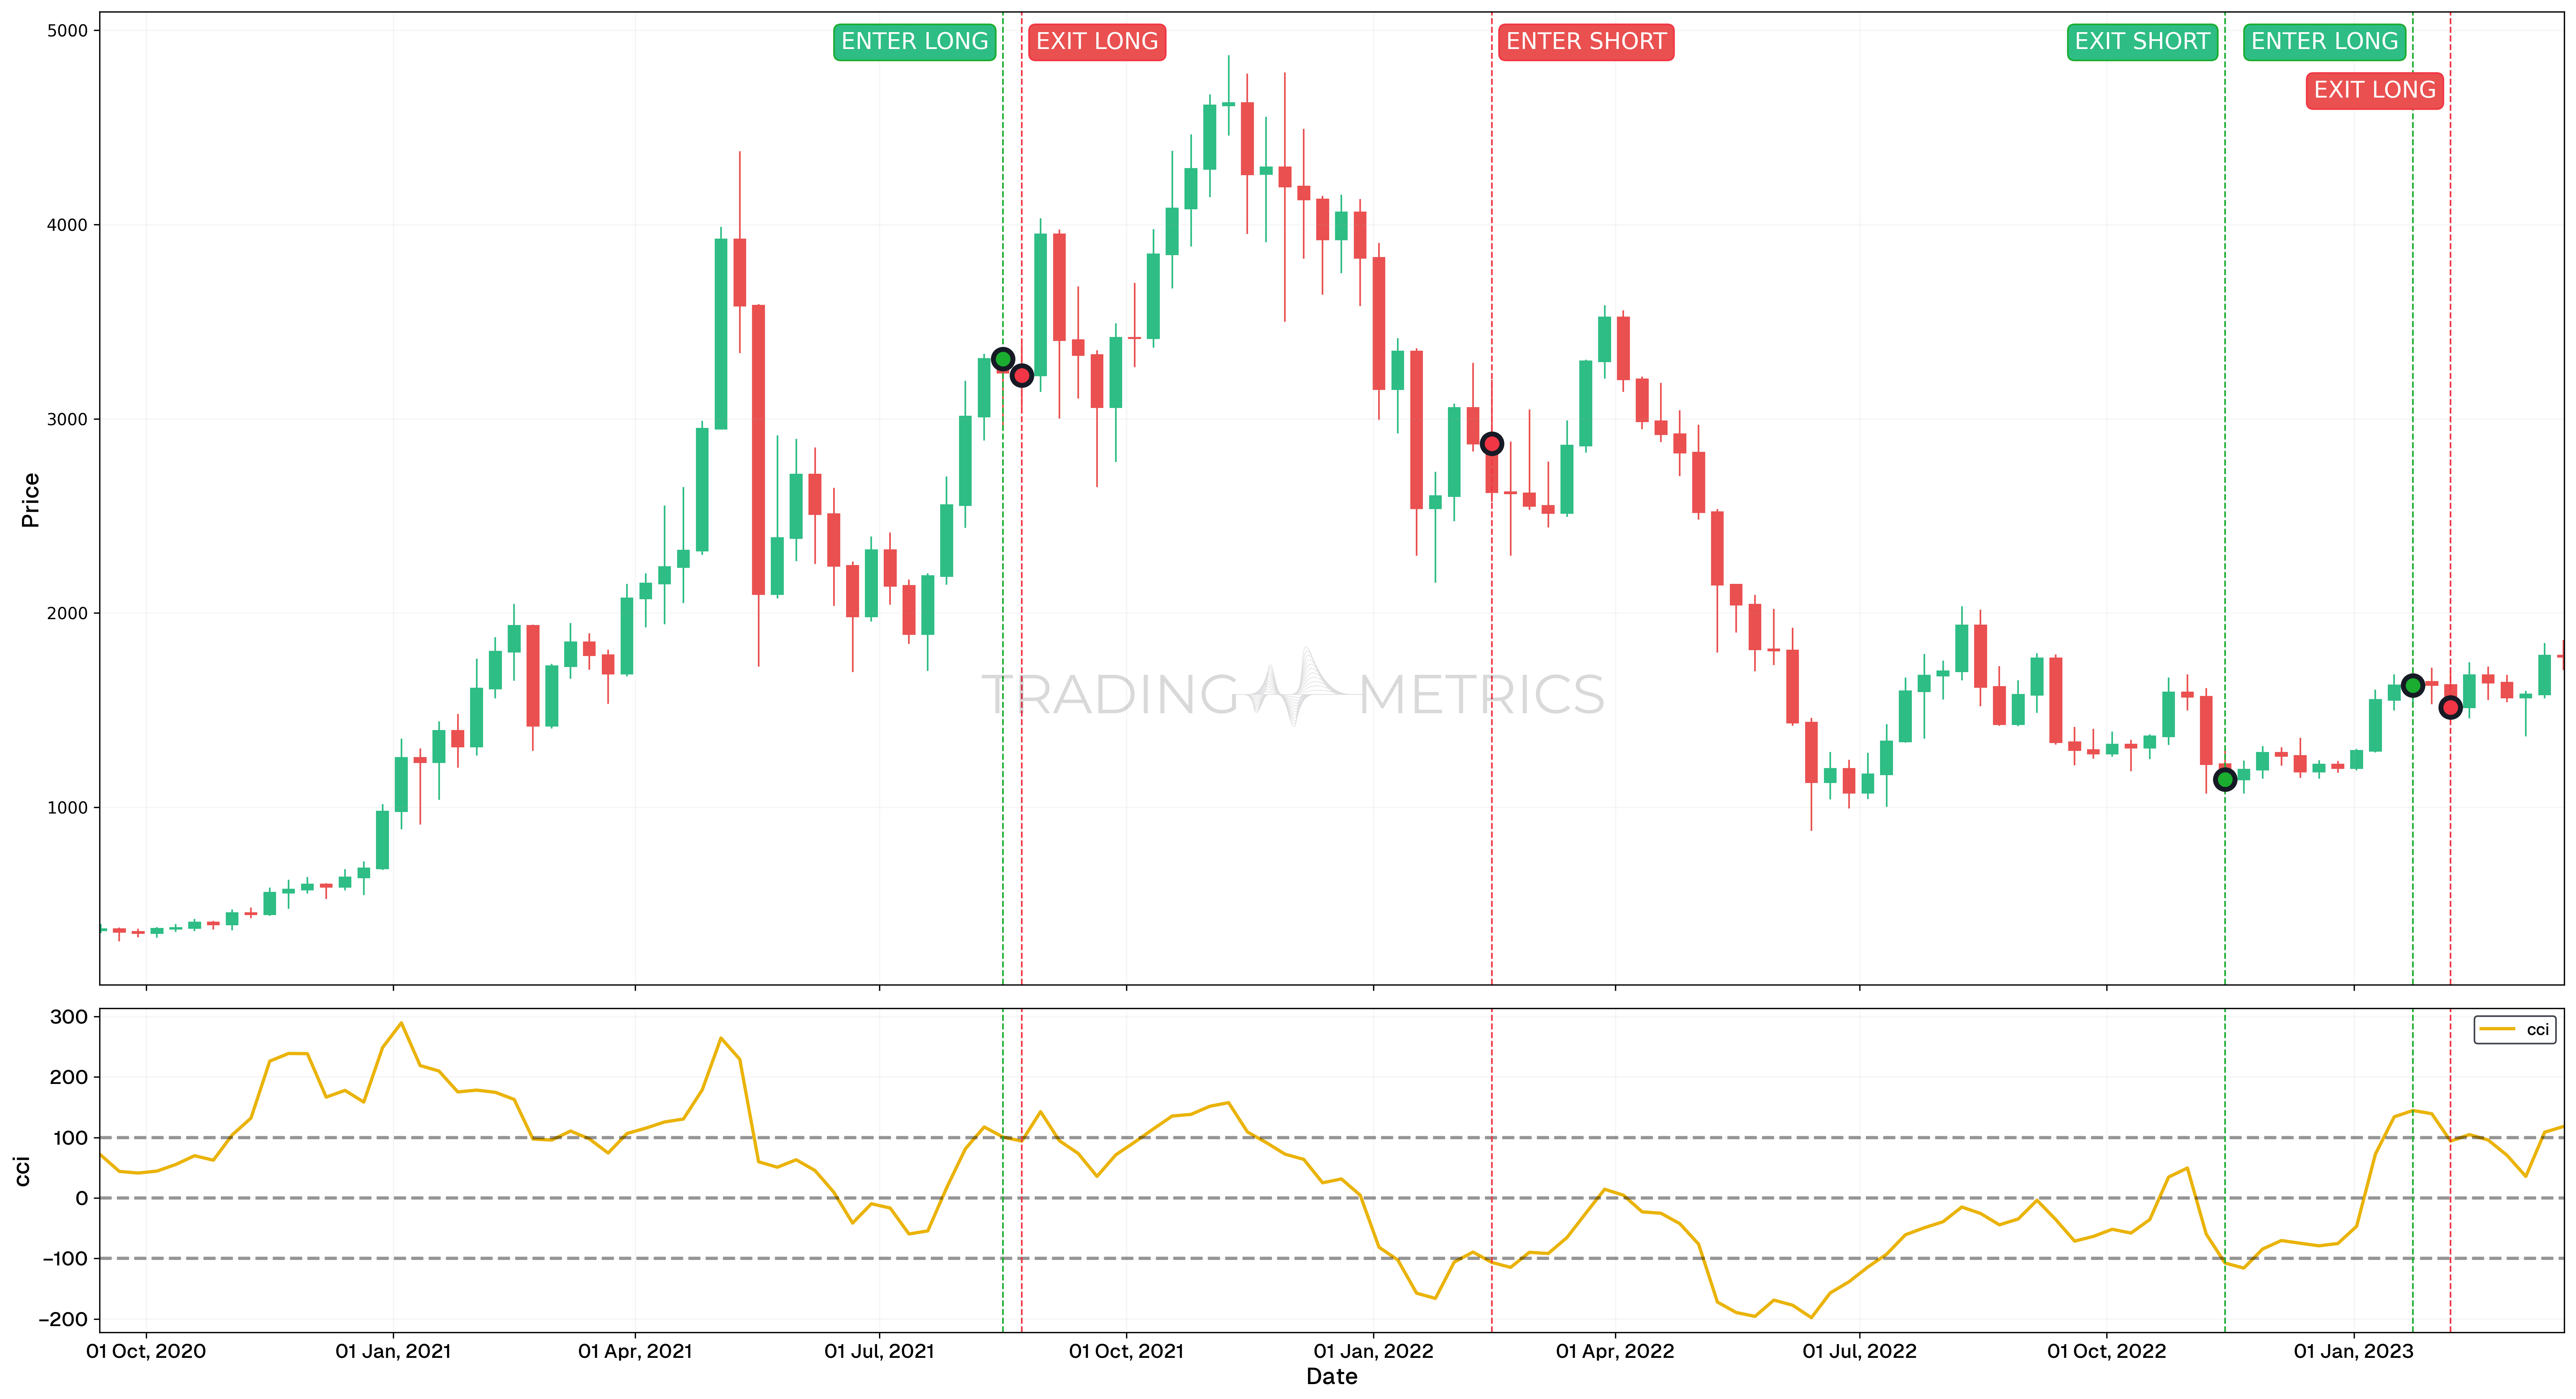This screenshot has height=1399, width=2576.
Task: Click the 01 Jan, 2022 date axis label
Action: click(1374, 1351)
